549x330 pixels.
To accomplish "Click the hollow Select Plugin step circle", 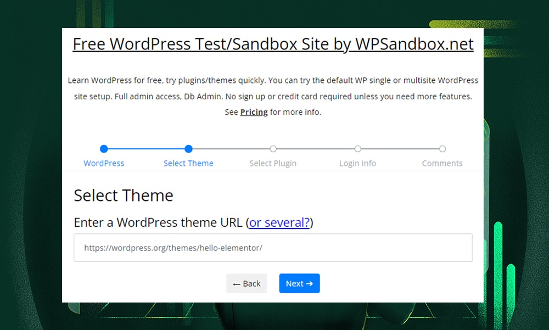I will pyautogui.click(x=273, y=149).
